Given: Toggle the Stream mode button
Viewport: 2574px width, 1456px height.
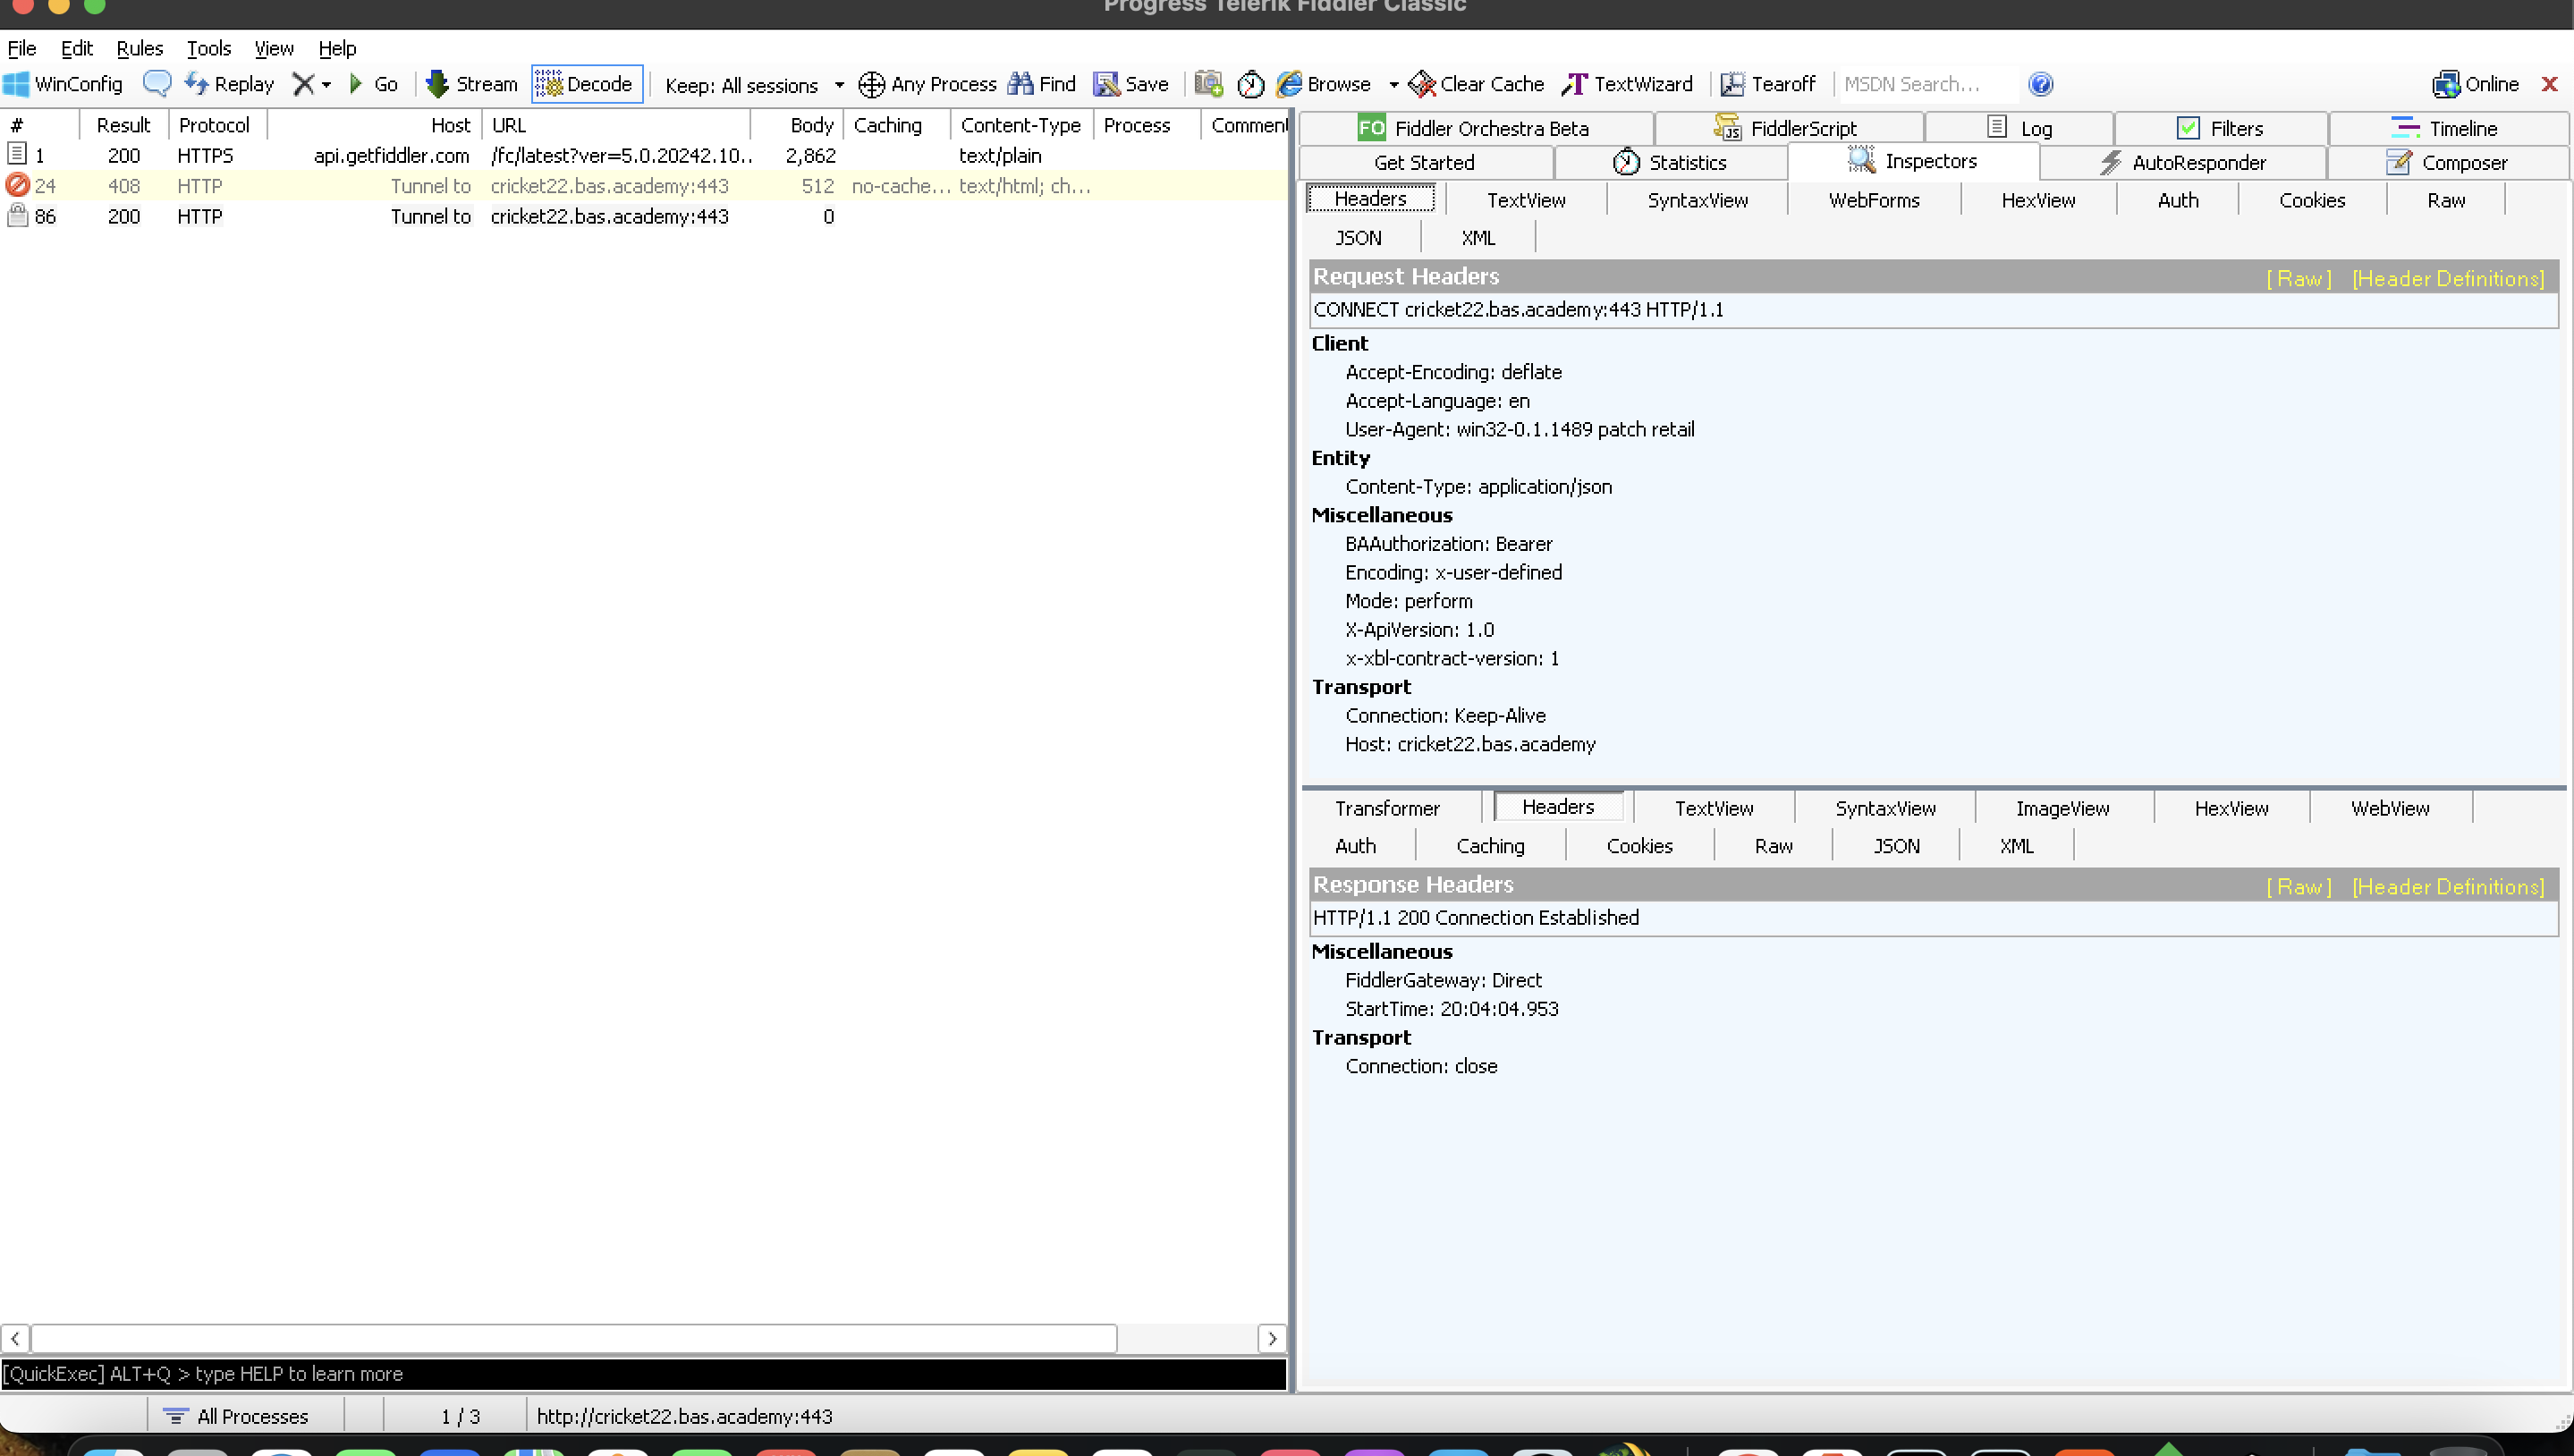Looking at the screenshot, I should click(x=471, y=84).
